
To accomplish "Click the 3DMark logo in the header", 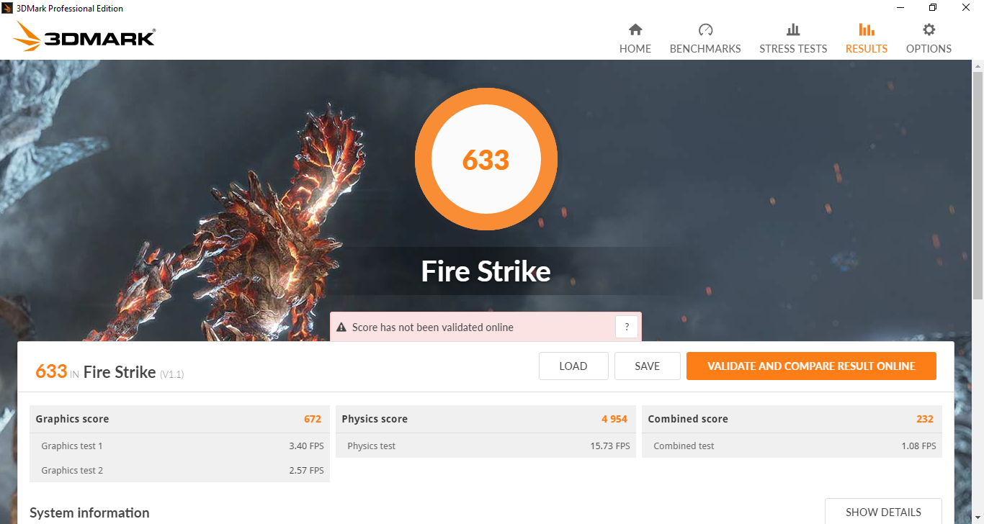I will (84, 37).
